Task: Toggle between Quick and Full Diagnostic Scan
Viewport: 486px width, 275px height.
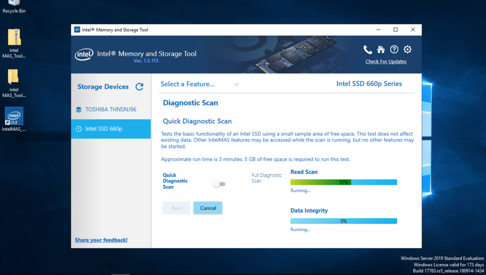Action: [x=219, y=184]
